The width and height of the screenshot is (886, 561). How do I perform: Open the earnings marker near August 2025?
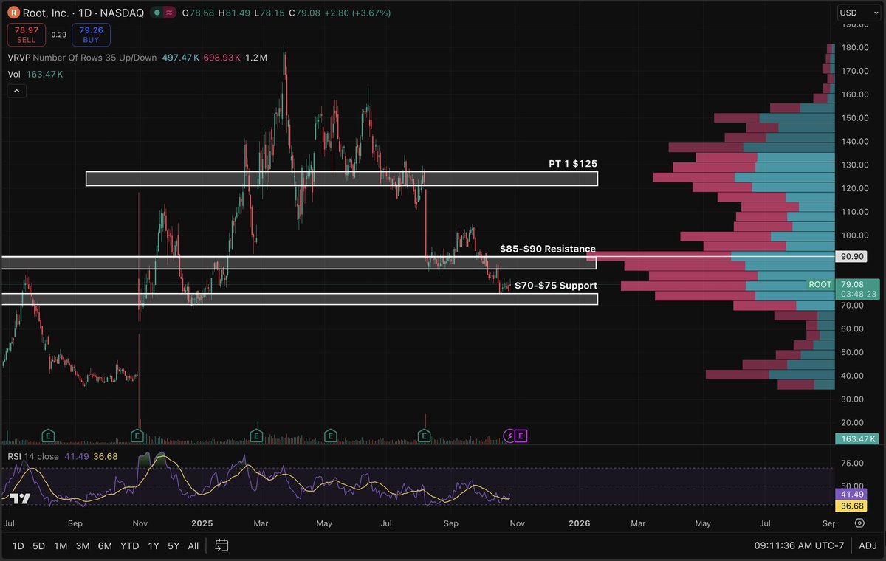(x=425, y=436)
